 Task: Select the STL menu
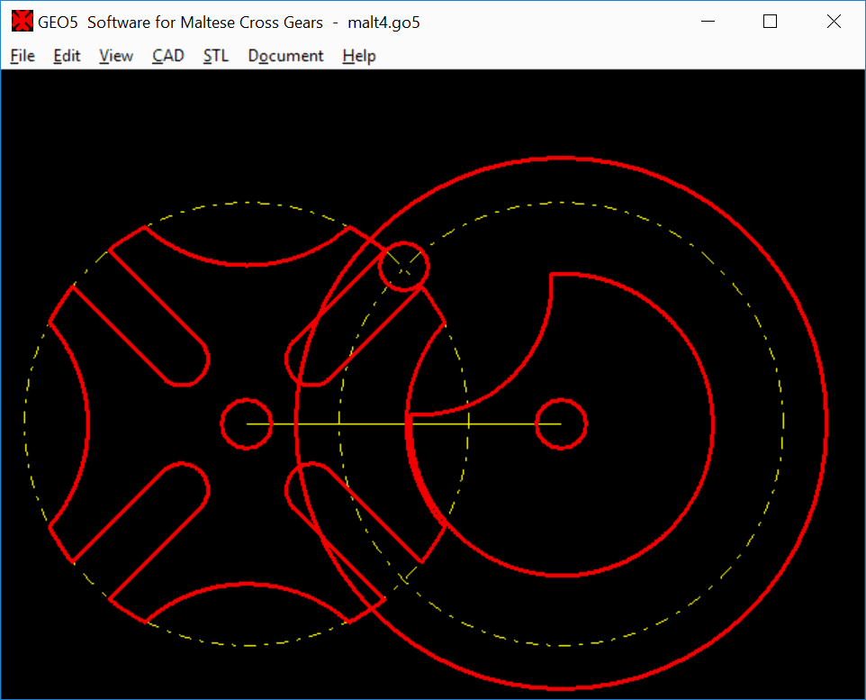[216, 56]
